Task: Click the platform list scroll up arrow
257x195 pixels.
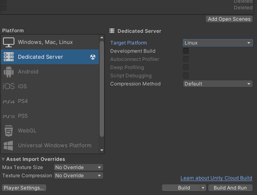Action: pyautogui.click(x=102, y=37)
